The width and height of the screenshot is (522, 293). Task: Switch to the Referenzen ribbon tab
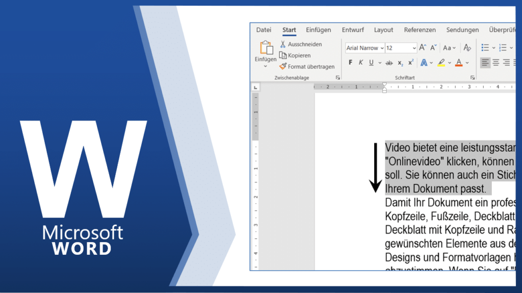point(420,30)
